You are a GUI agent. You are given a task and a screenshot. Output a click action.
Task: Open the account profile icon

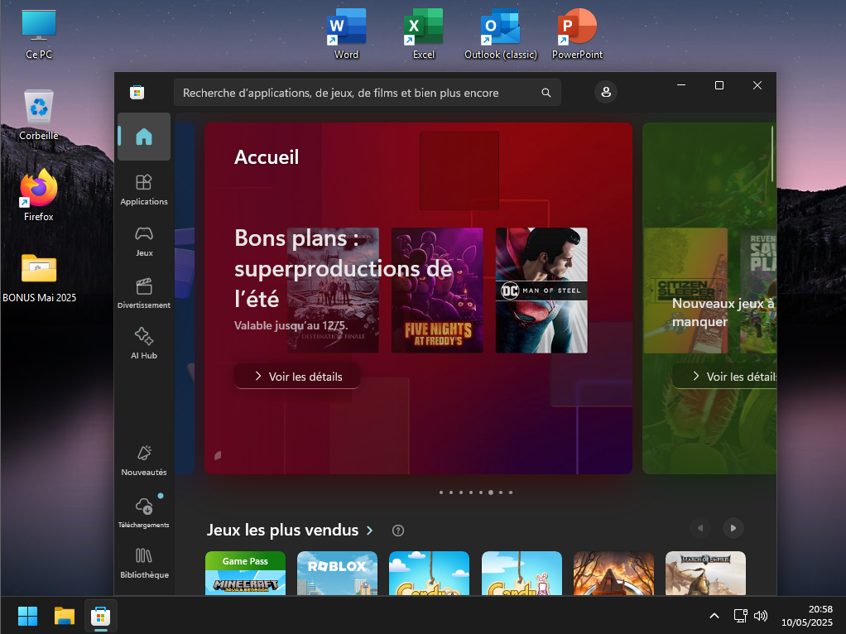pyautogui.click(x=606, y=92)
